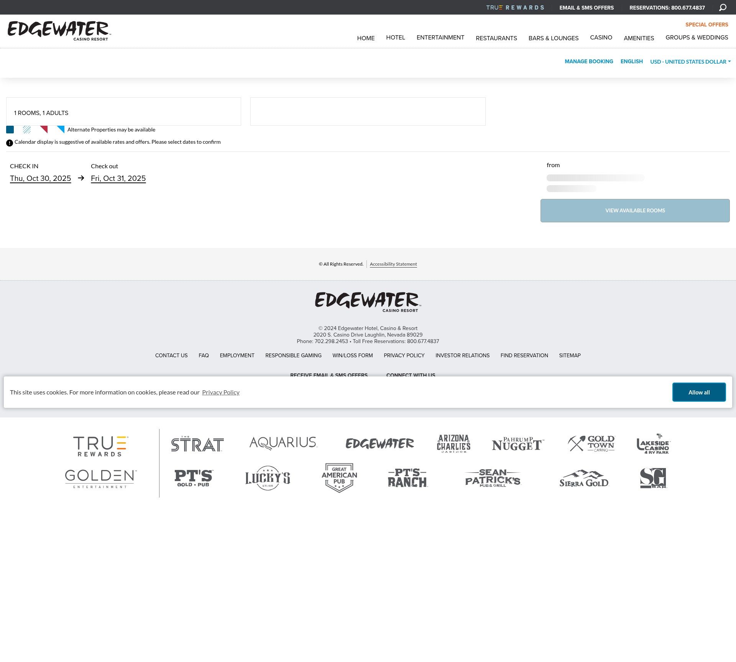This screenshot has height=662, width=736.
Task: Click View Available Rooms button
Action: 635,210
